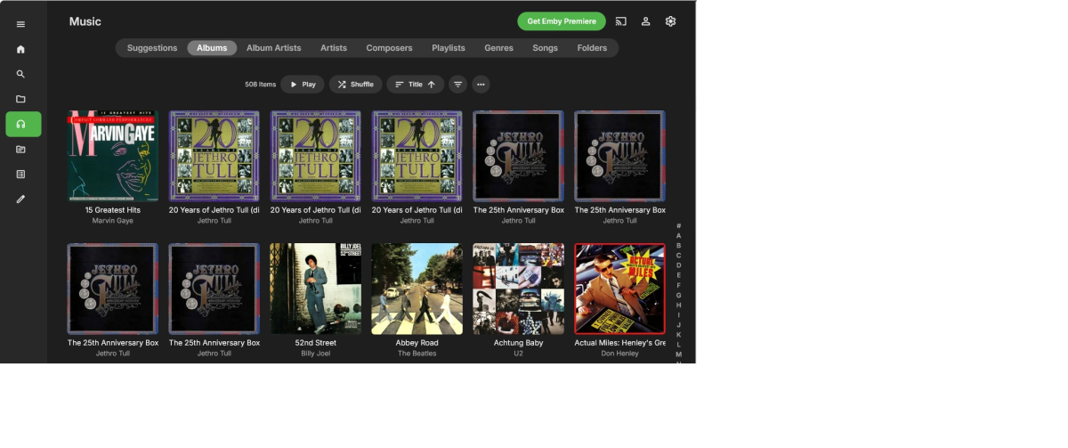Expand the Title sort order dropdown
This screenshot has width=1068, height=448.
point(415,85)
